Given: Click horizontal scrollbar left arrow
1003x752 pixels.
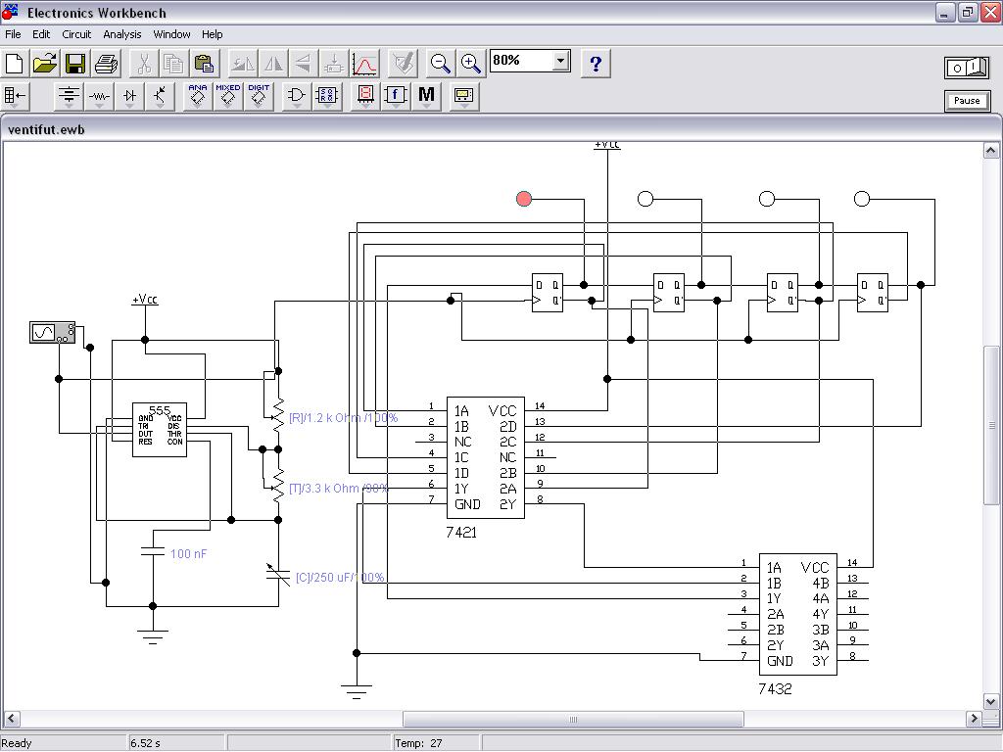Looking at the screenshot, I should (x=11, y=718).
